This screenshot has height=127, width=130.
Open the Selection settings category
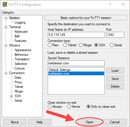21,64
